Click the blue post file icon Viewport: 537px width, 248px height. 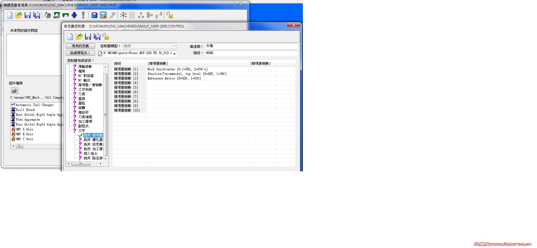point(94,15)
